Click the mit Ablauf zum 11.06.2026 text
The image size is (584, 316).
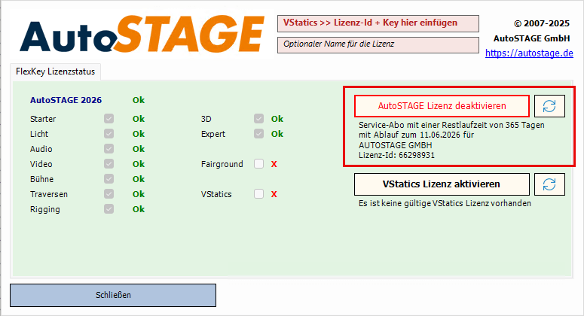pyautogui.click(x=416, y=135)
